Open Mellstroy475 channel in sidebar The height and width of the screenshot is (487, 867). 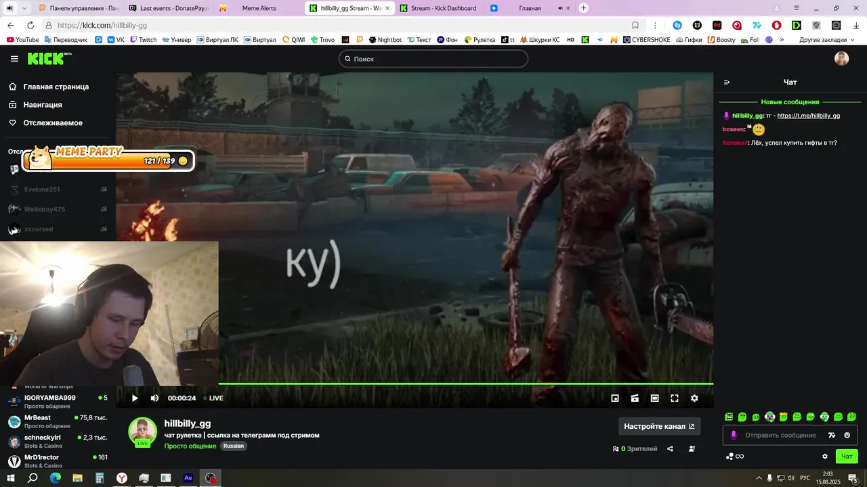pos(58,209)
